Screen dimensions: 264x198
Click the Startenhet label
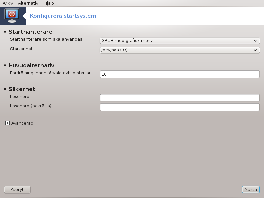21,49
